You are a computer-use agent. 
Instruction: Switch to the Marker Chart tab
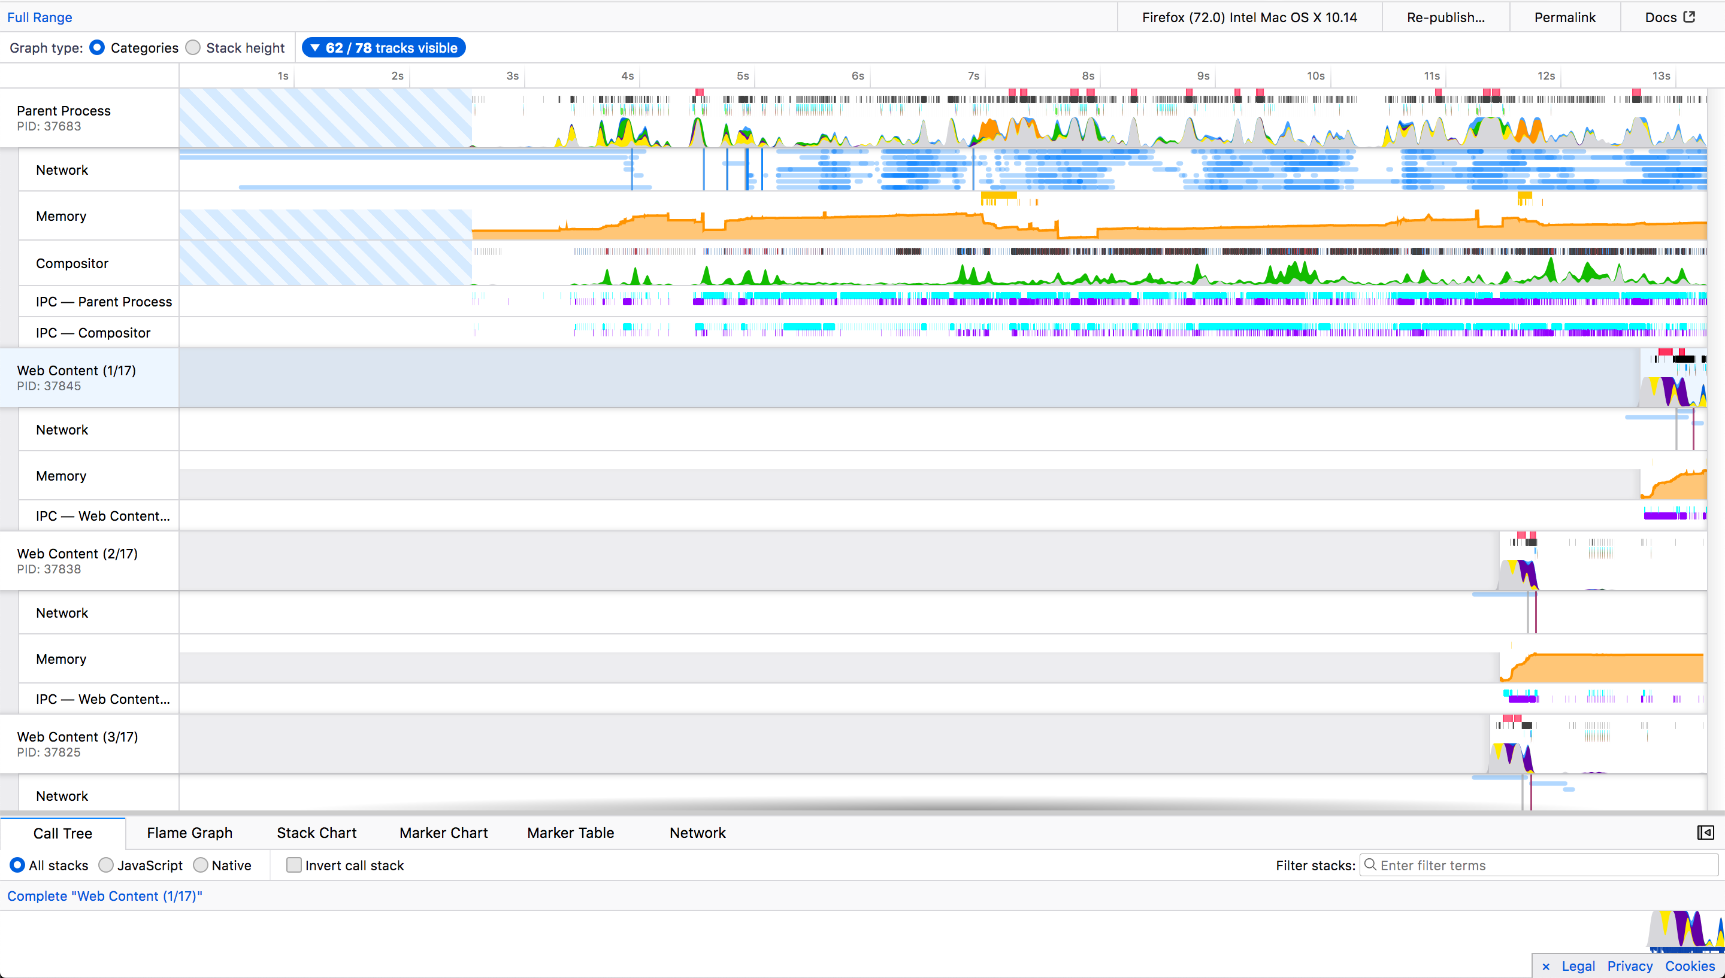pyautogui.click(x=443, y=833)
